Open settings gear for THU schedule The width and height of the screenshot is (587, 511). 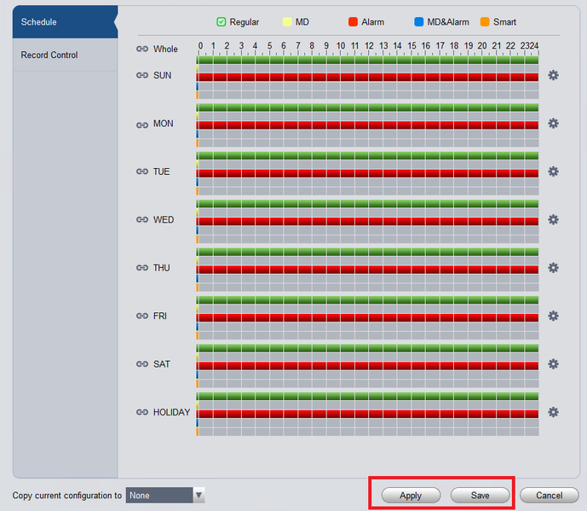coord(553,268)
